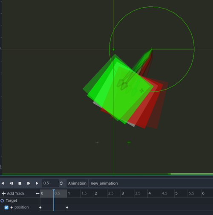
Task: Click the animation position stepper arrows
Action: click(61, 183)
